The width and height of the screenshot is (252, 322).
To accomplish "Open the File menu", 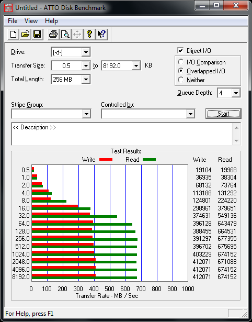I will point(13,21).
